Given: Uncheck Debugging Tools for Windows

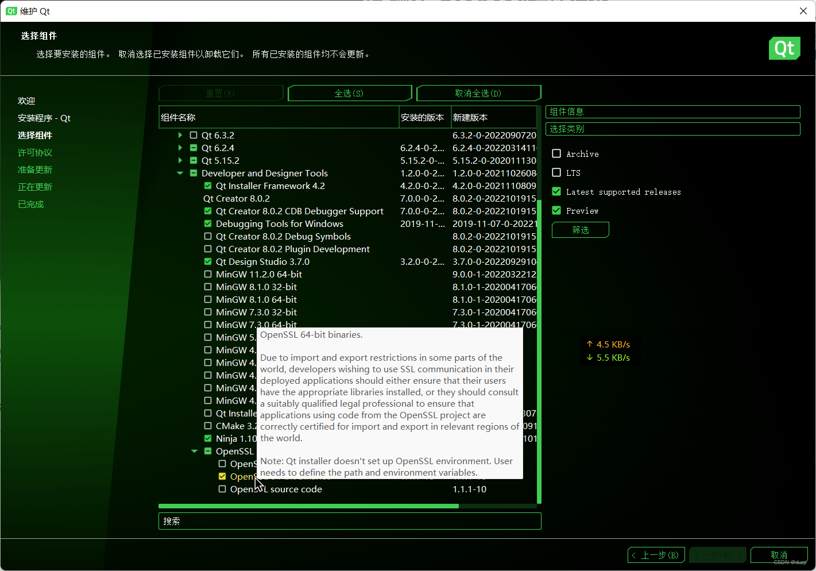Looking at the screenshot, I should pyautogui.click(x=208, y=223).
